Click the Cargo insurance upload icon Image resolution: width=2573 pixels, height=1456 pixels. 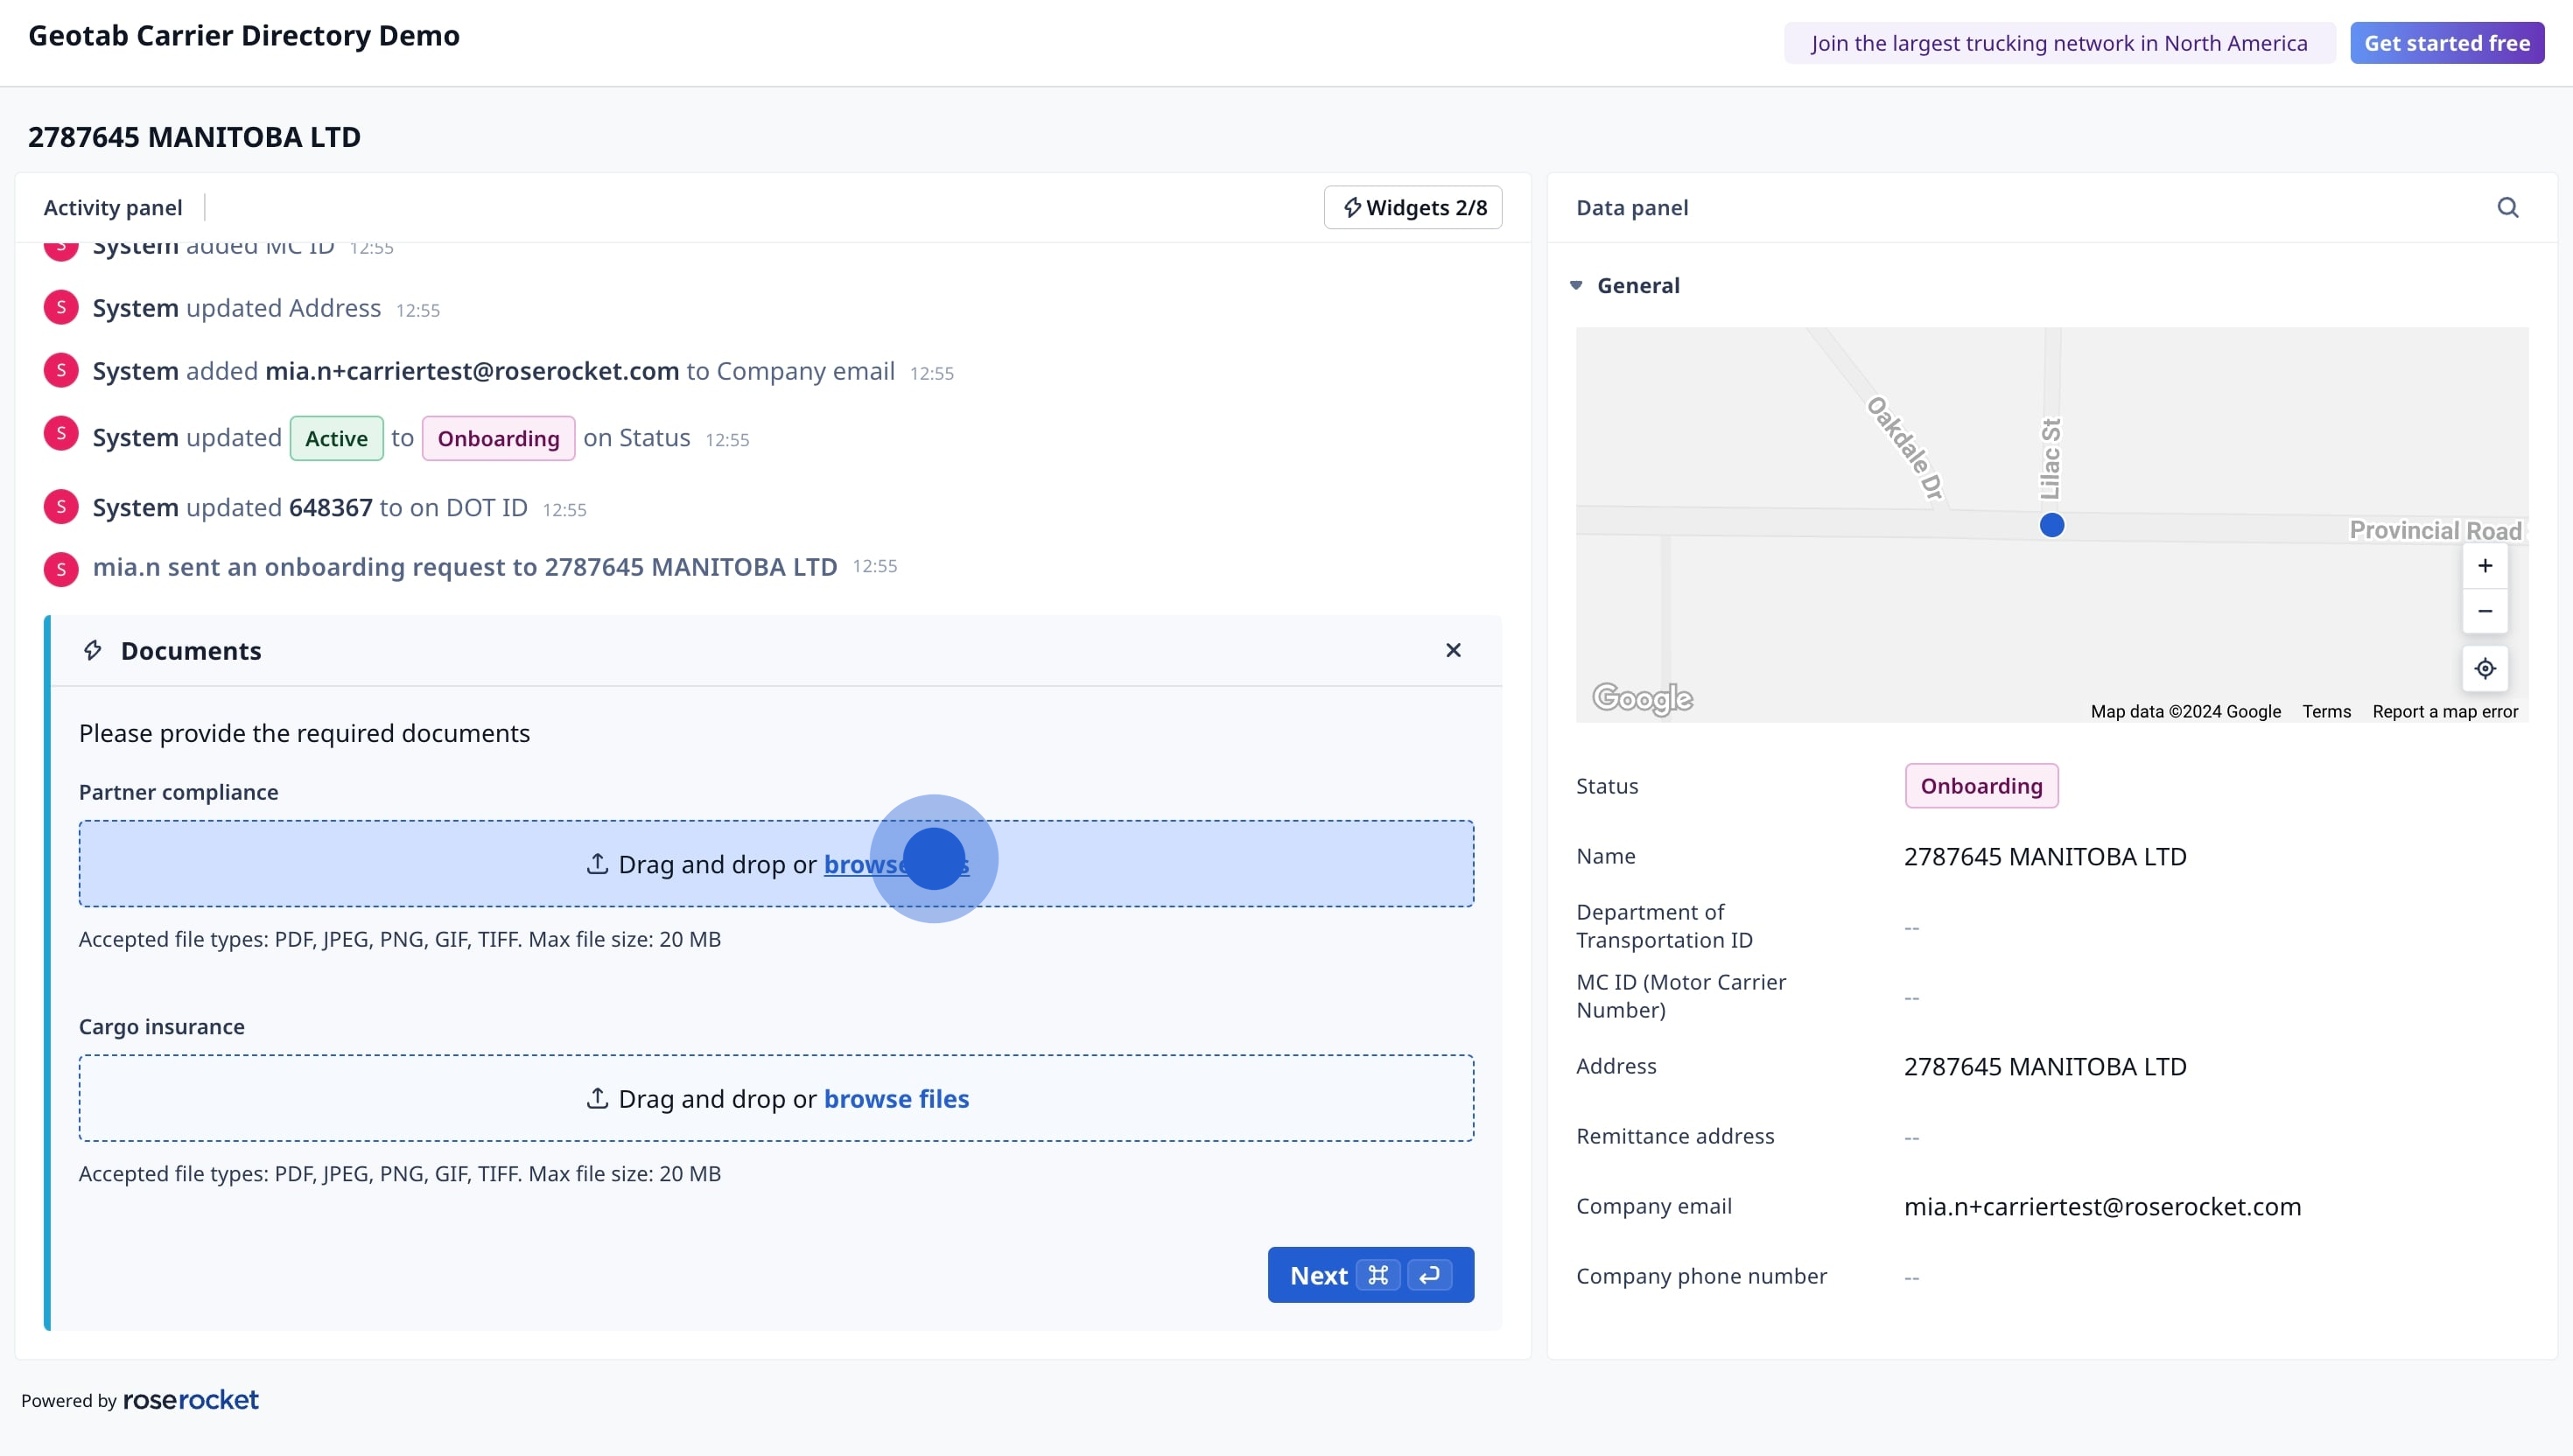click(x=597, y=1097)
